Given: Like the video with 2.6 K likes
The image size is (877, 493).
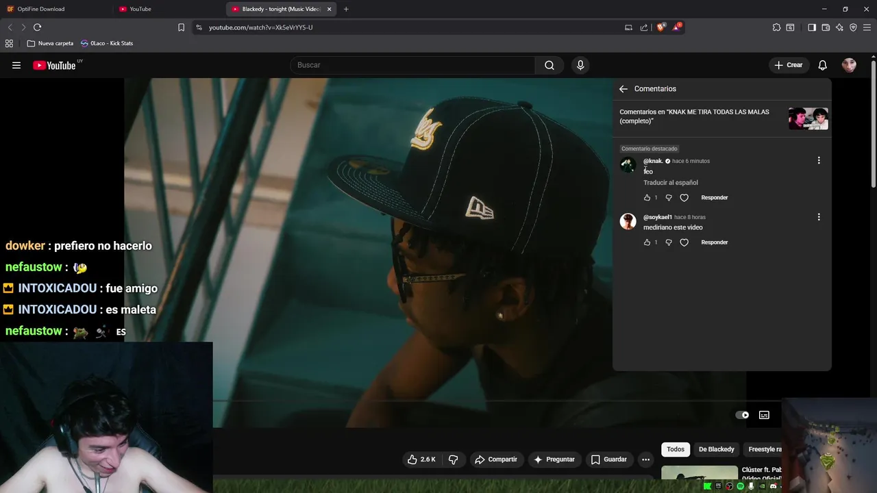Looking at the screenshot, I should point(421,459).
